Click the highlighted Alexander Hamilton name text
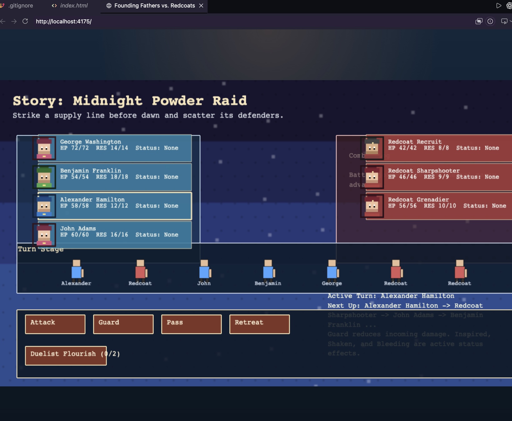This screenshot has width=512, height=421. (92, 200)
